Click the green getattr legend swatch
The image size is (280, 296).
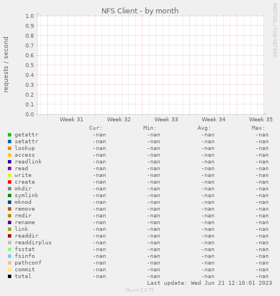click(x=10, y=135)
